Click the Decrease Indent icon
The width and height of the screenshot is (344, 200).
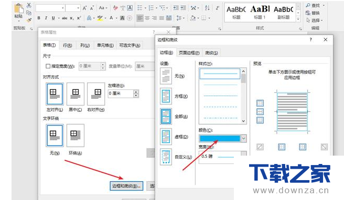[176, 8]
